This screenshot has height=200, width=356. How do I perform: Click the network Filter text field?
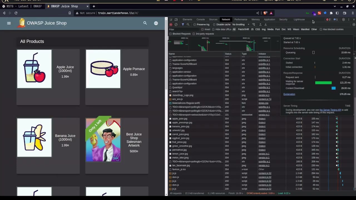[x=184, y=29]
